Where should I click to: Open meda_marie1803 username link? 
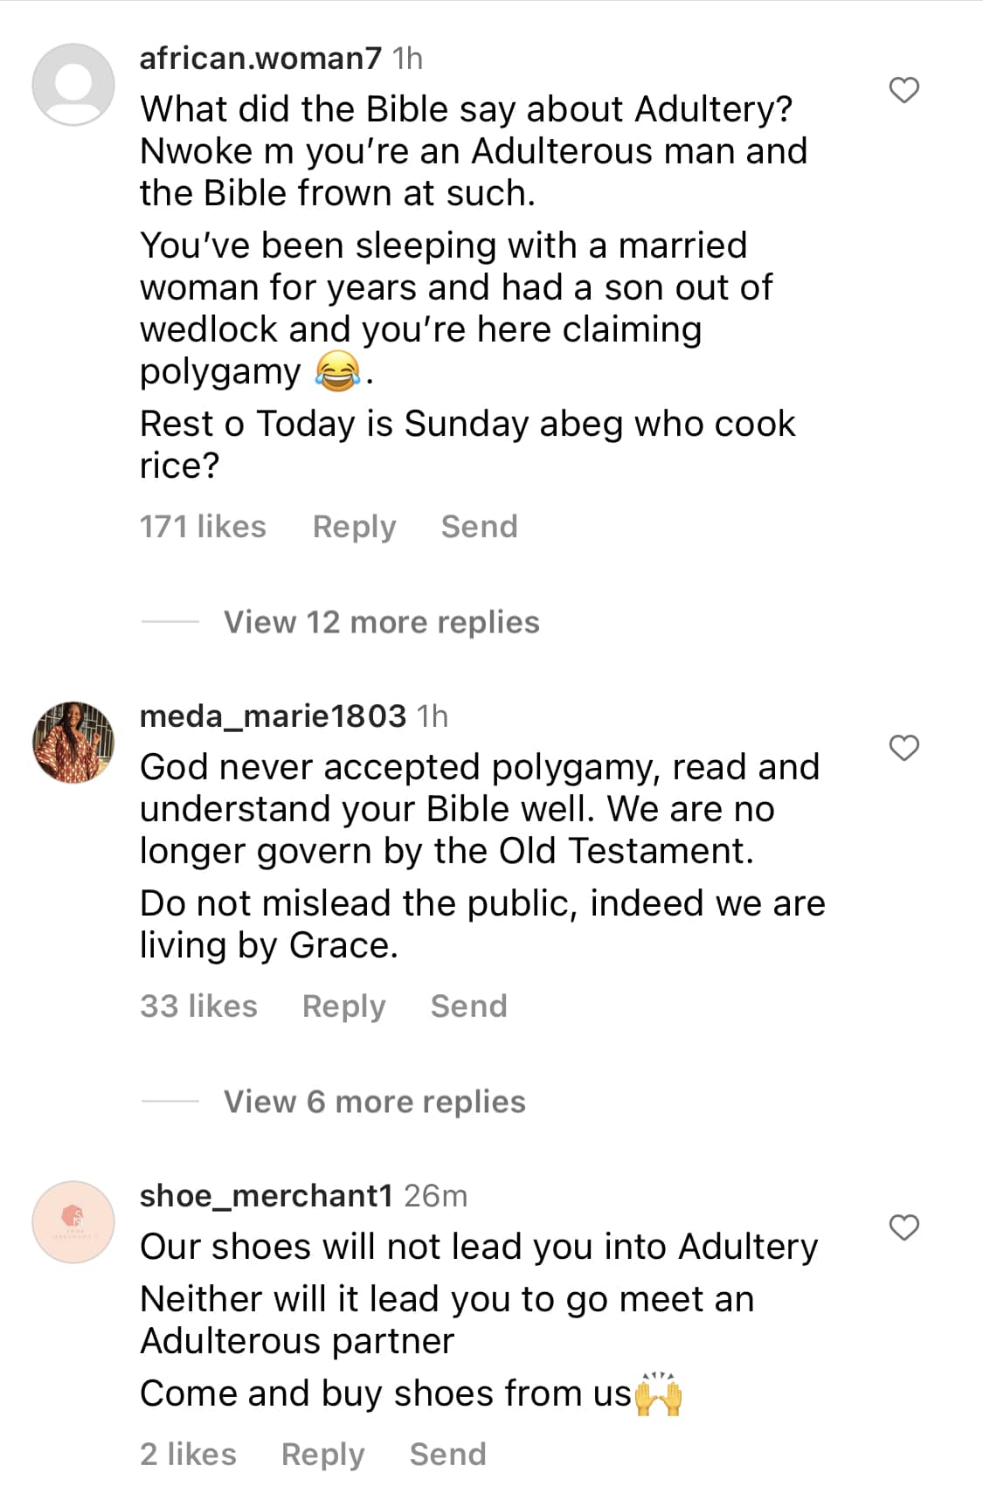[x=273, y=716]
